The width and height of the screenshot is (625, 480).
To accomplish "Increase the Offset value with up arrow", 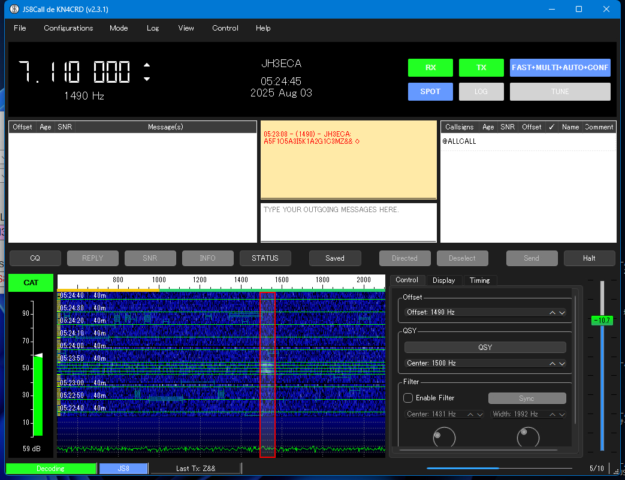I will click(552, 312).
